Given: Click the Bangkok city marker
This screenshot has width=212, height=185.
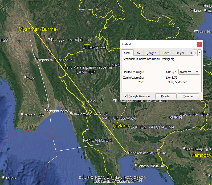Looking at the screenshot, I should 127,152.
